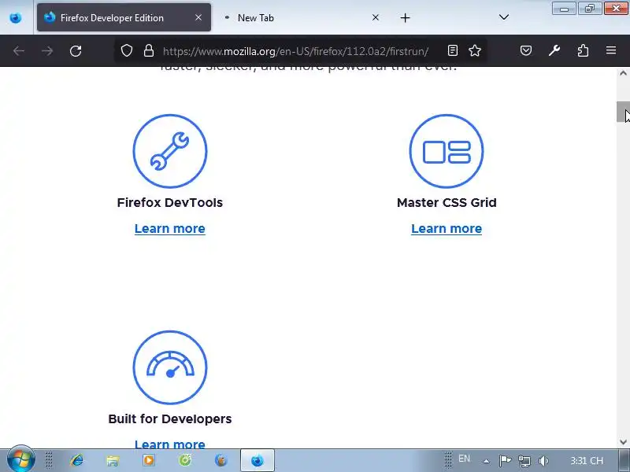Click the mozilla.org URL address field
The height and width of the screenshot is (472, 630).
(296, 51)
